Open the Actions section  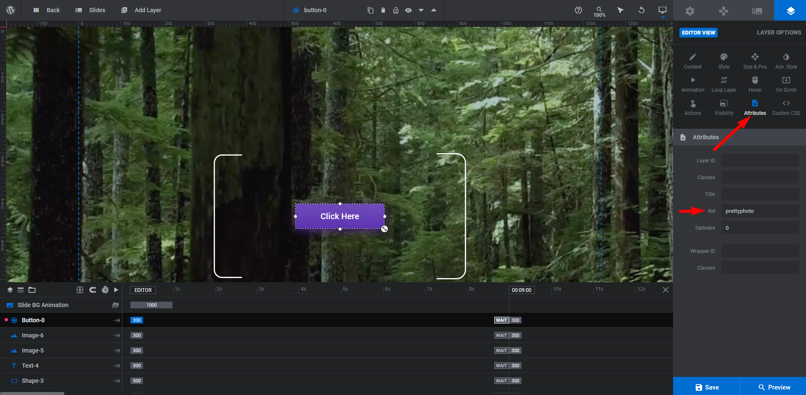693,108
